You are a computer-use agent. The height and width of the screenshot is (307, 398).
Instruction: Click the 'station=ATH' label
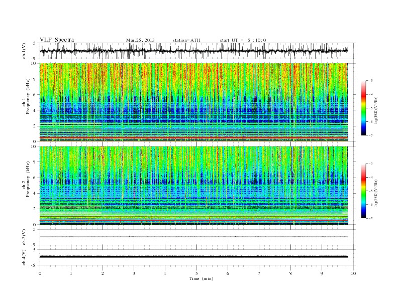[x=186, y=40]
